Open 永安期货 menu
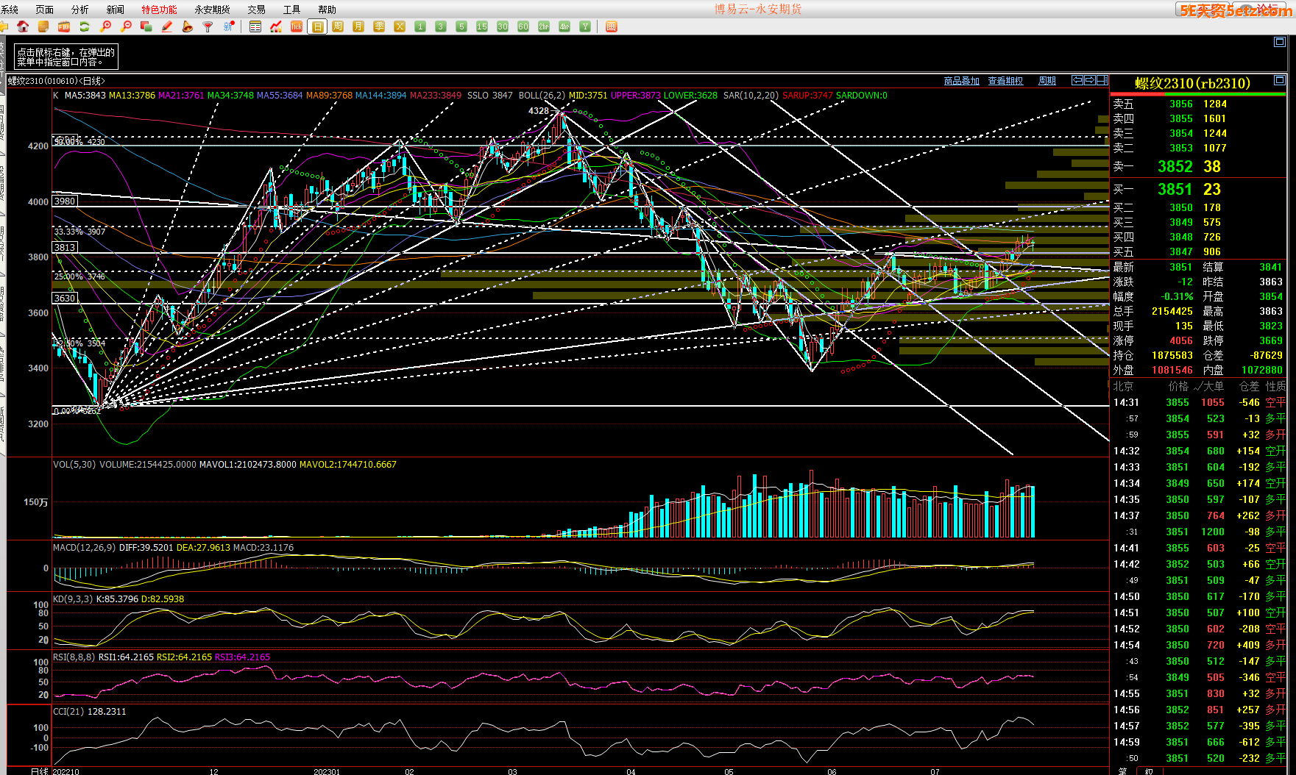The image size is (1296, 775). point(212,10)
